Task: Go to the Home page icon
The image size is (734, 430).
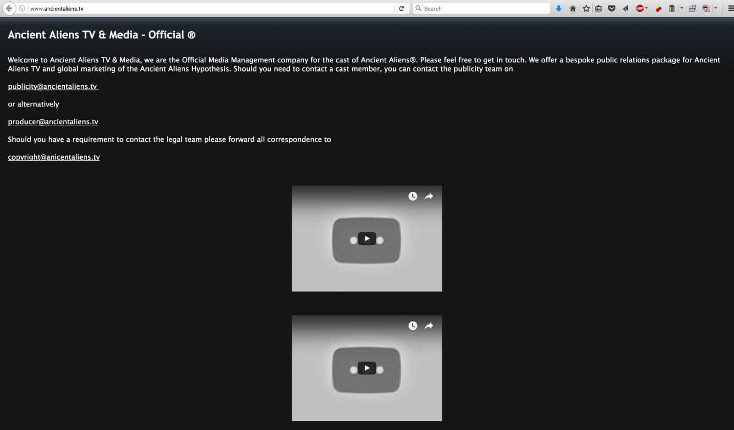Action: [x=573, y=8]
